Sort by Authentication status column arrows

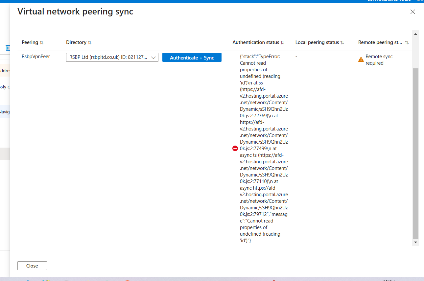click(x=282, y=42)
